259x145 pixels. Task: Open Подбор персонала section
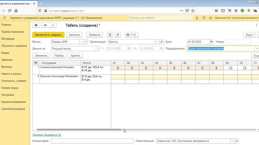coord(13,32)
